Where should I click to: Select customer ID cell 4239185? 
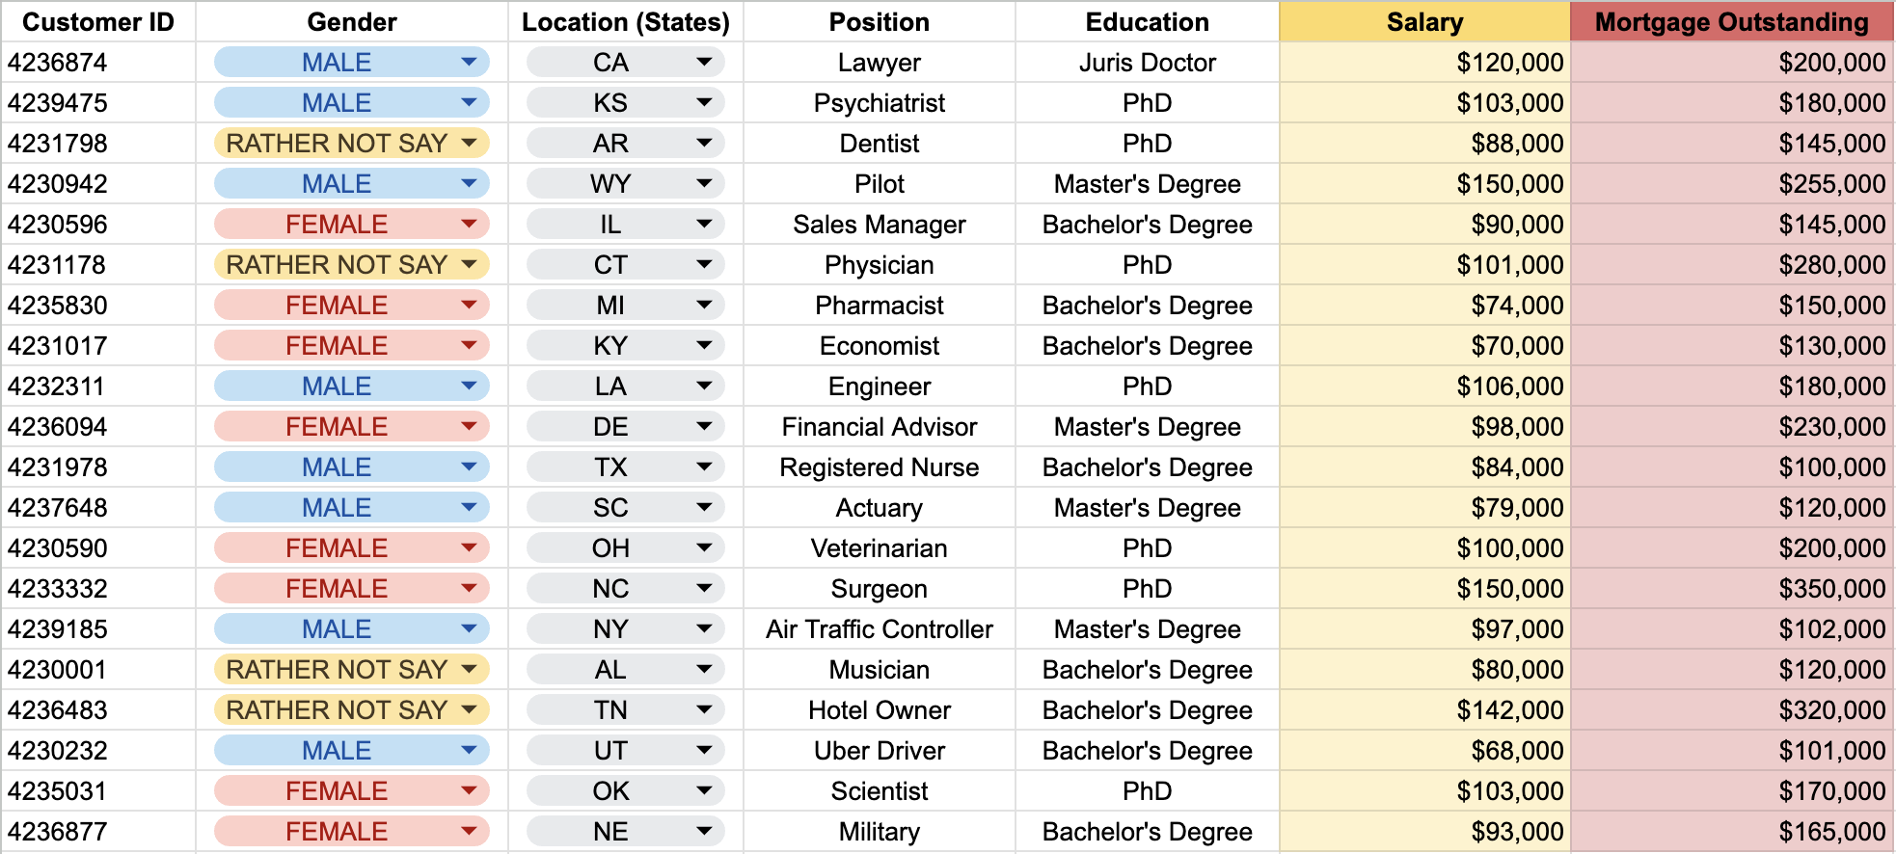coord(98,628)
